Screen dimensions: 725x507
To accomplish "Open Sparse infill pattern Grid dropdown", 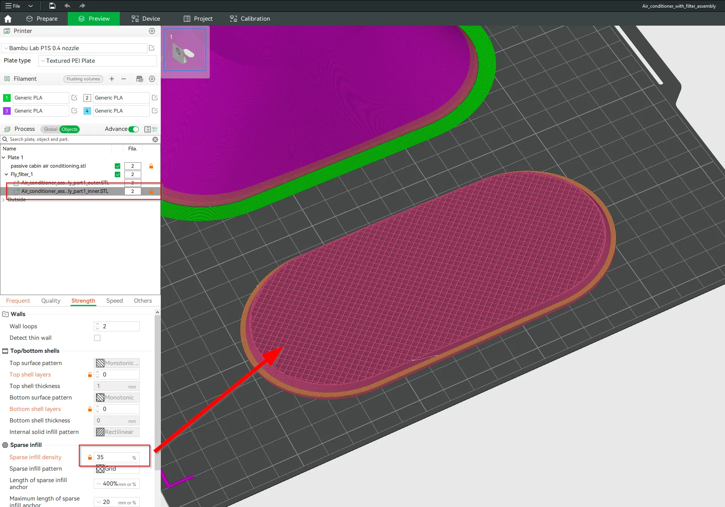I will point(117,469).
